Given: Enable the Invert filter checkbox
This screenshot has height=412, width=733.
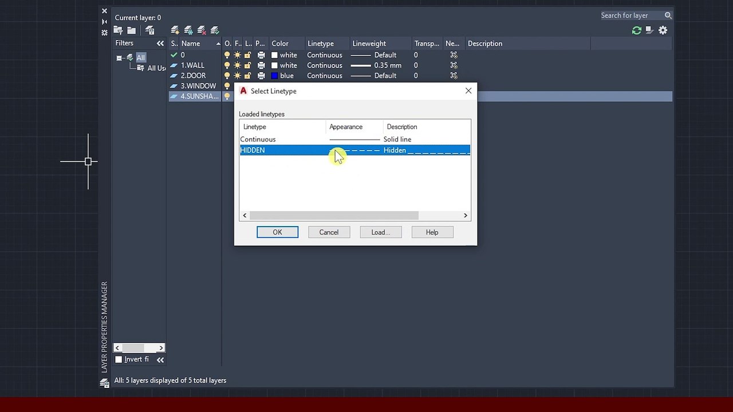Looking at the screenshot, I should click(x=119, y=359).
